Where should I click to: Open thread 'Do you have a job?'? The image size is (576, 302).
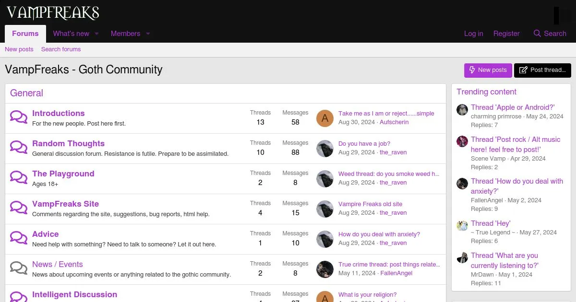(364, 144)
